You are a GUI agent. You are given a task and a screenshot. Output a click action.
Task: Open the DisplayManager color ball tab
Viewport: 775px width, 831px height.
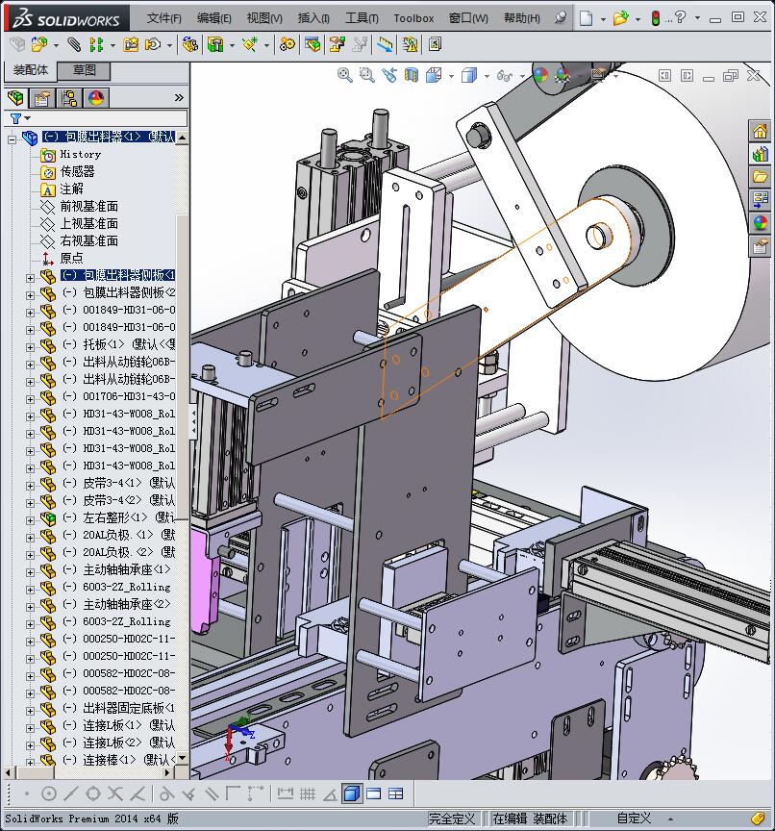point(96,98)
